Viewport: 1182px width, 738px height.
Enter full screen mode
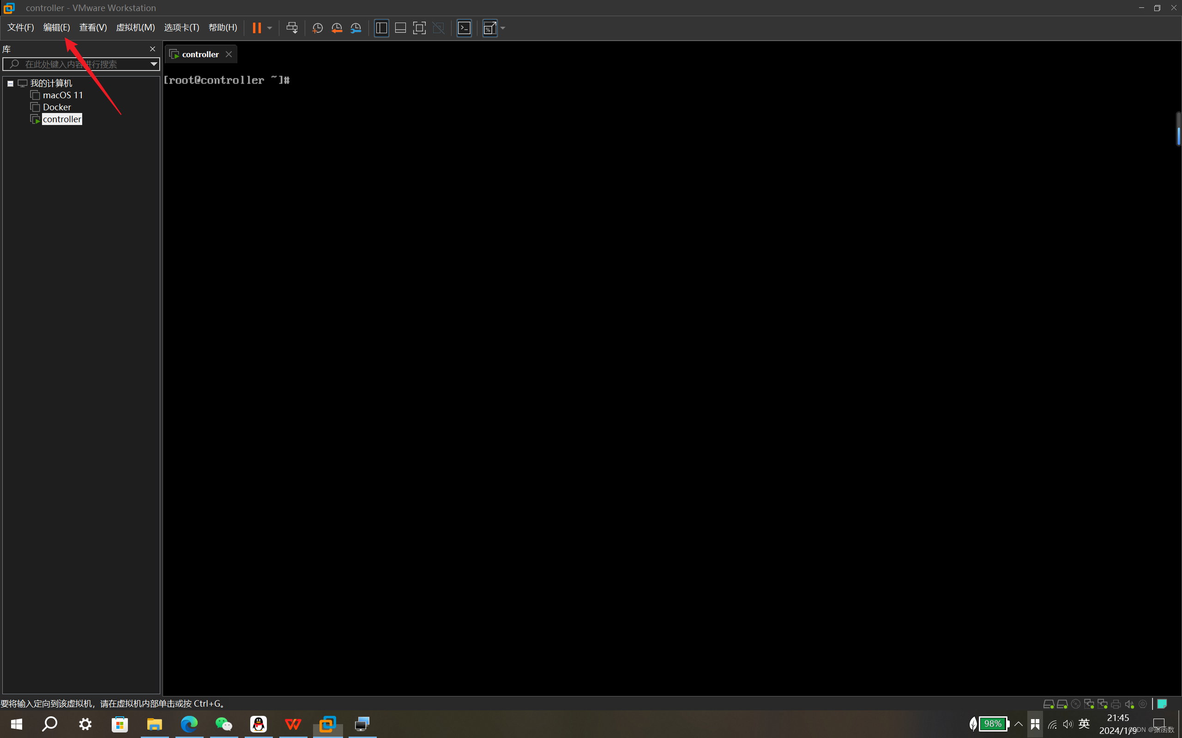pyautogui.click(x=420, y=28)
